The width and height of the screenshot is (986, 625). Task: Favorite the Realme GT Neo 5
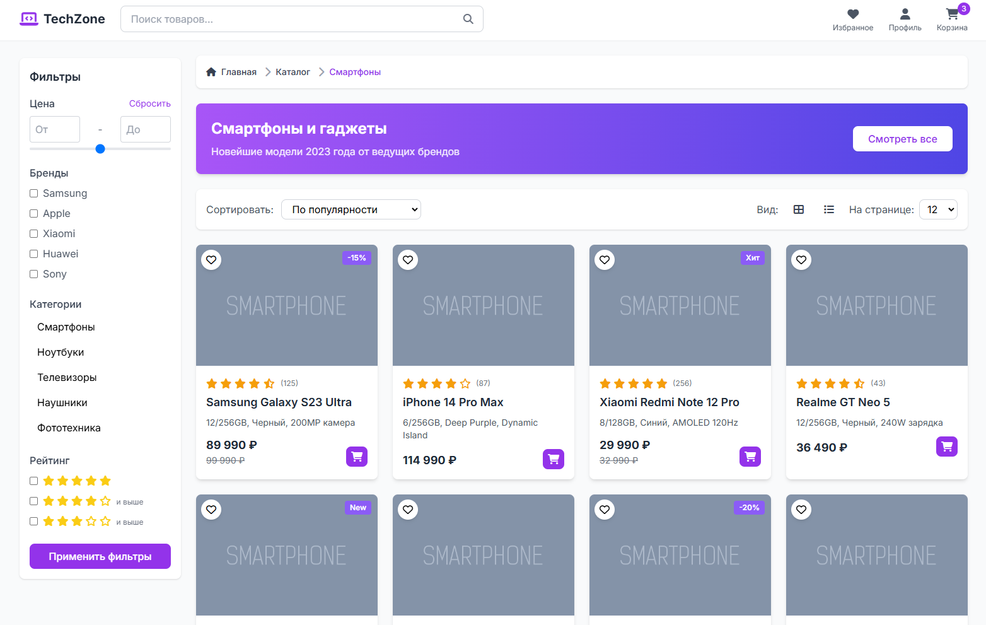click(801, 260)
